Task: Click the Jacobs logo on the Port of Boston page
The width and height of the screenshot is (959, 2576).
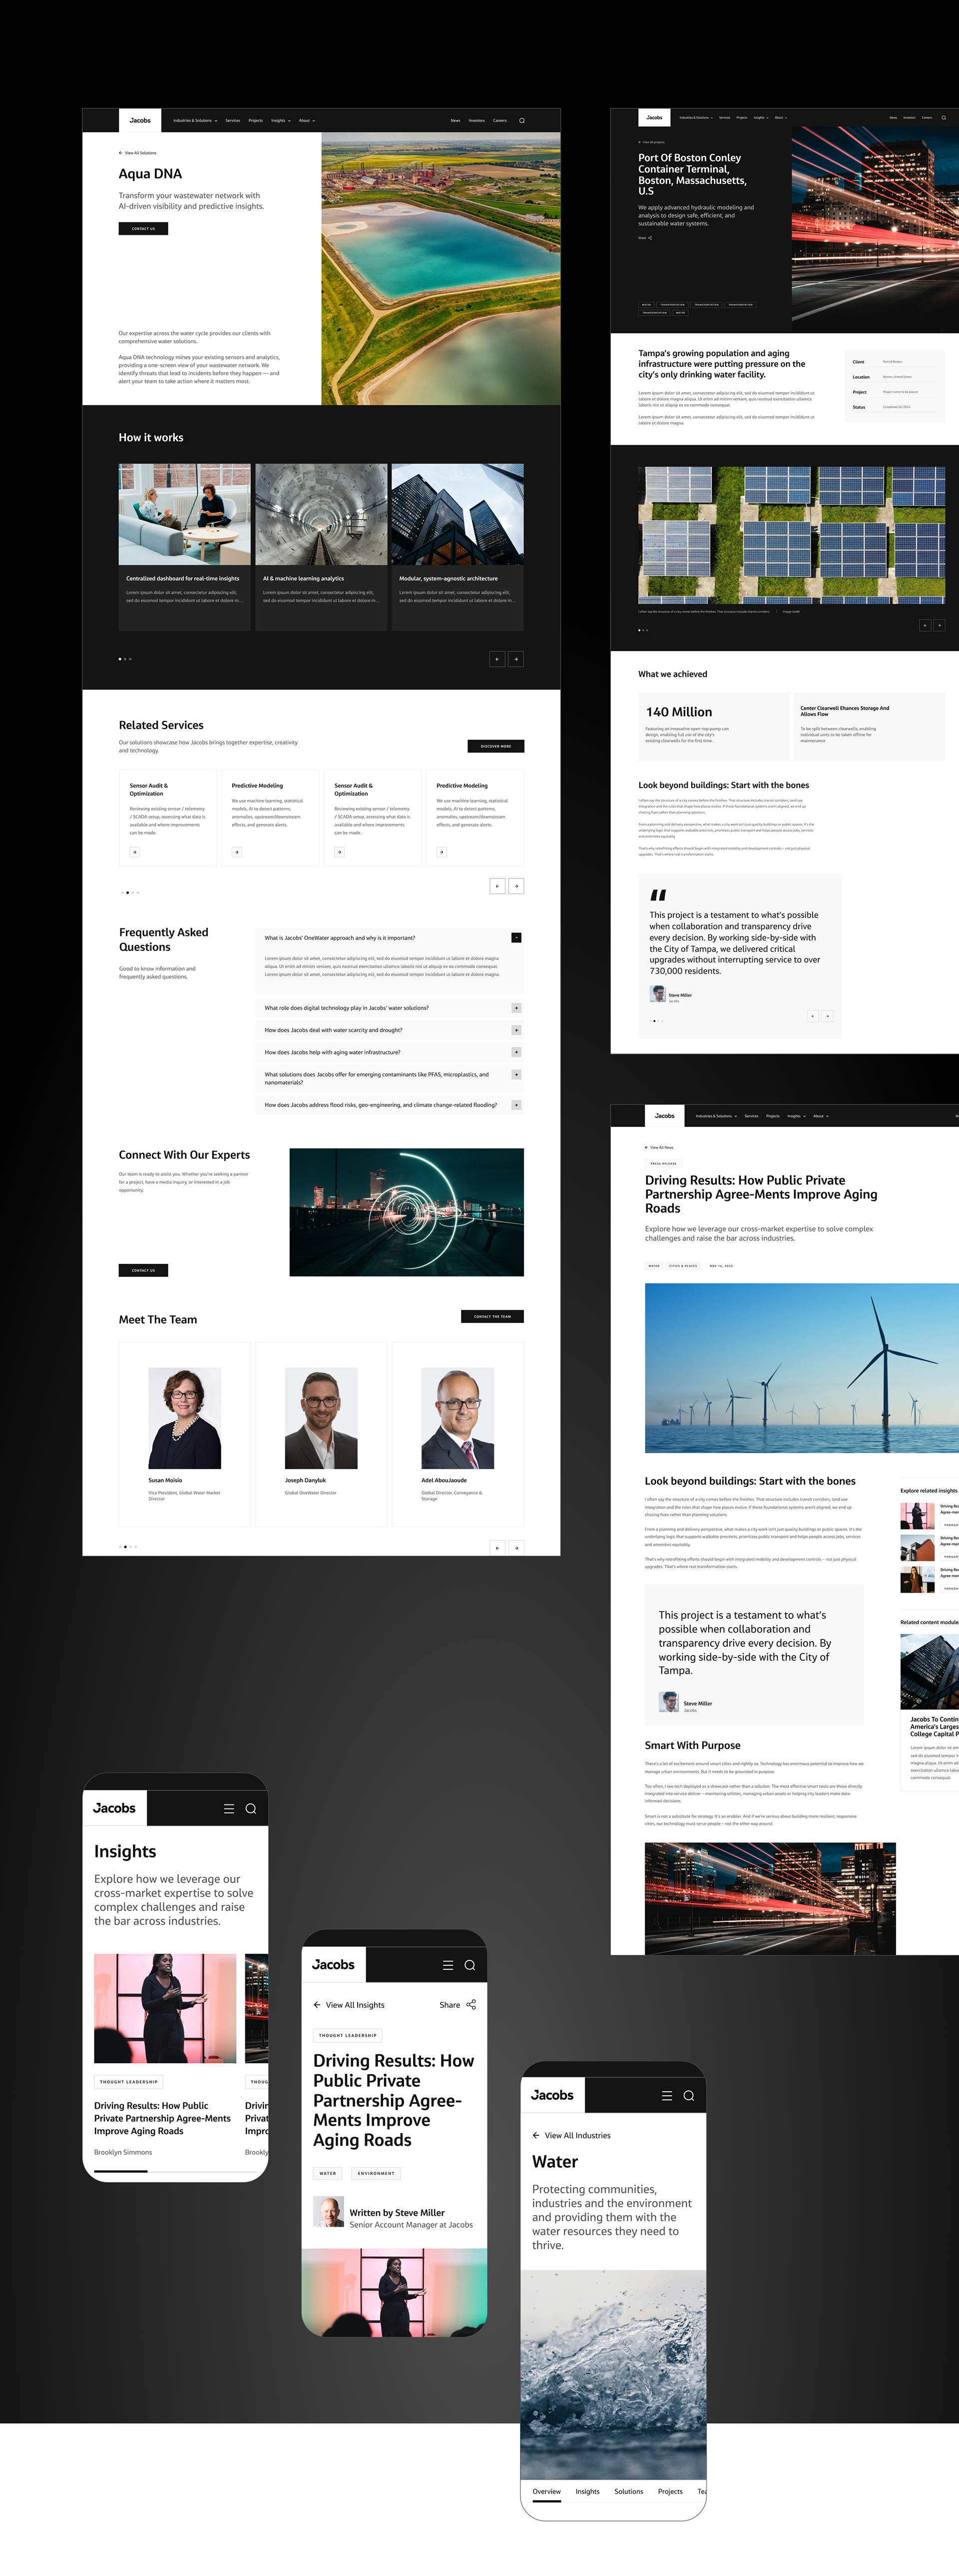Action: coord(654,117)
